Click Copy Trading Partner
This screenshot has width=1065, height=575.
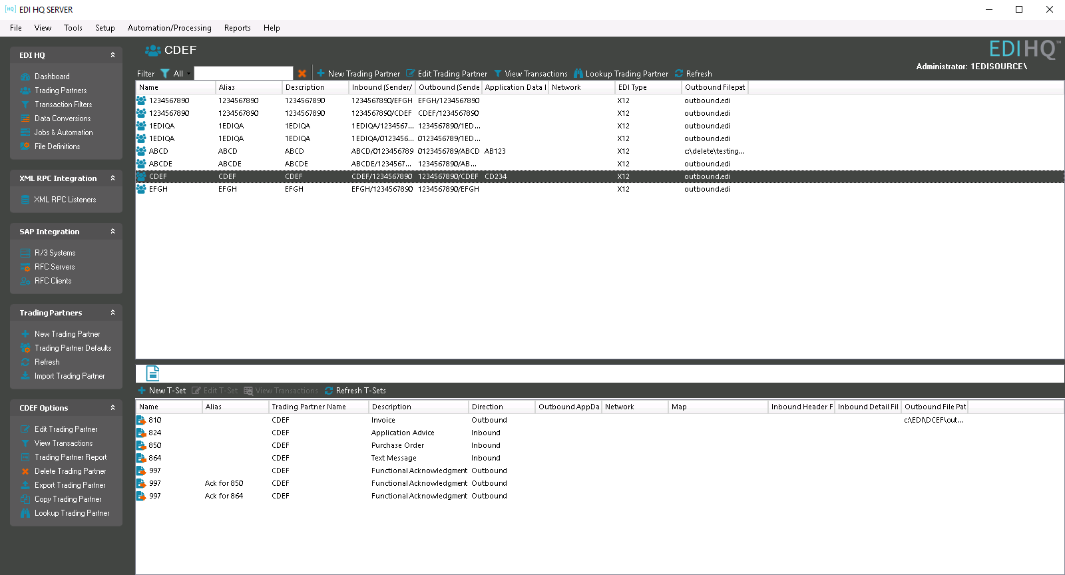click(68, 499)
